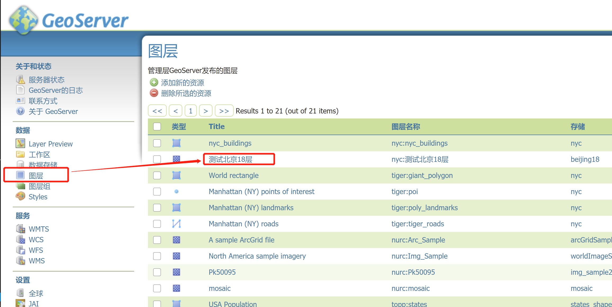612x307 pixels.
Task: Toggle the select-all checkbox in table header
Action: click(x=157, y=127)
